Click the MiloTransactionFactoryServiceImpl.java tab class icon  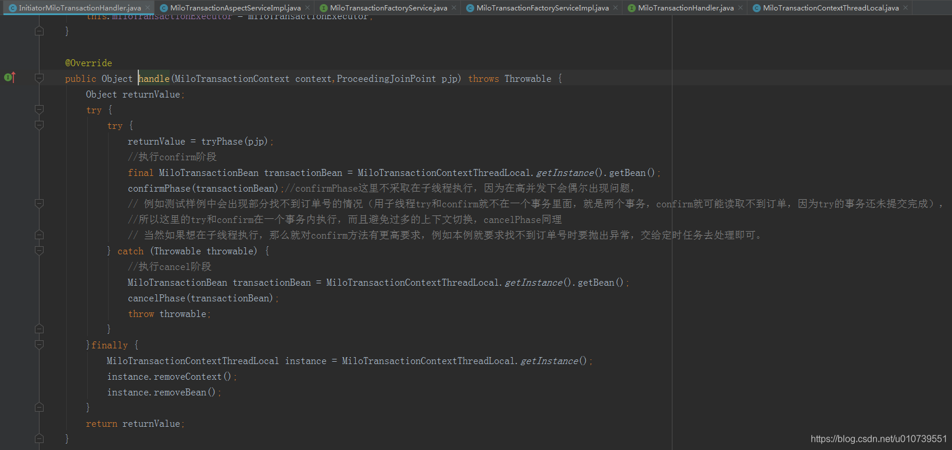470,8
